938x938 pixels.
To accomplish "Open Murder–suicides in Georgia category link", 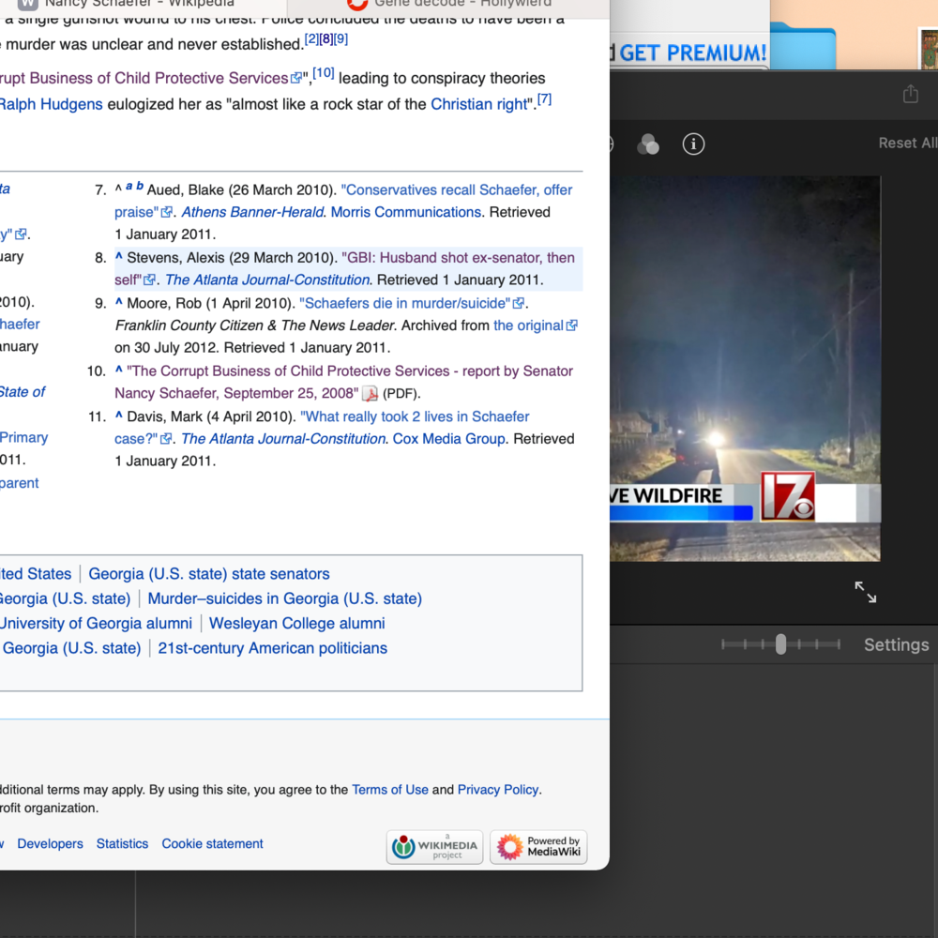I will 284,598.
